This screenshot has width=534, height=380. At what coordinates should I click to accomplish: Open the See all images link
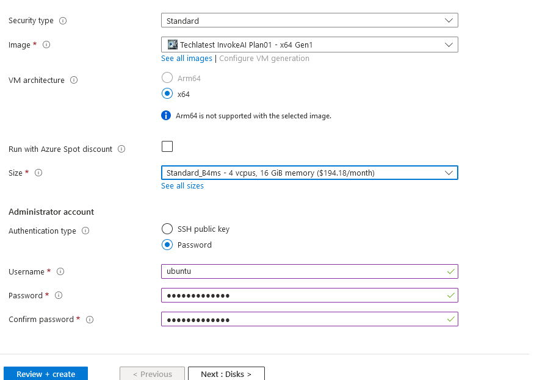tap(187, 58)
